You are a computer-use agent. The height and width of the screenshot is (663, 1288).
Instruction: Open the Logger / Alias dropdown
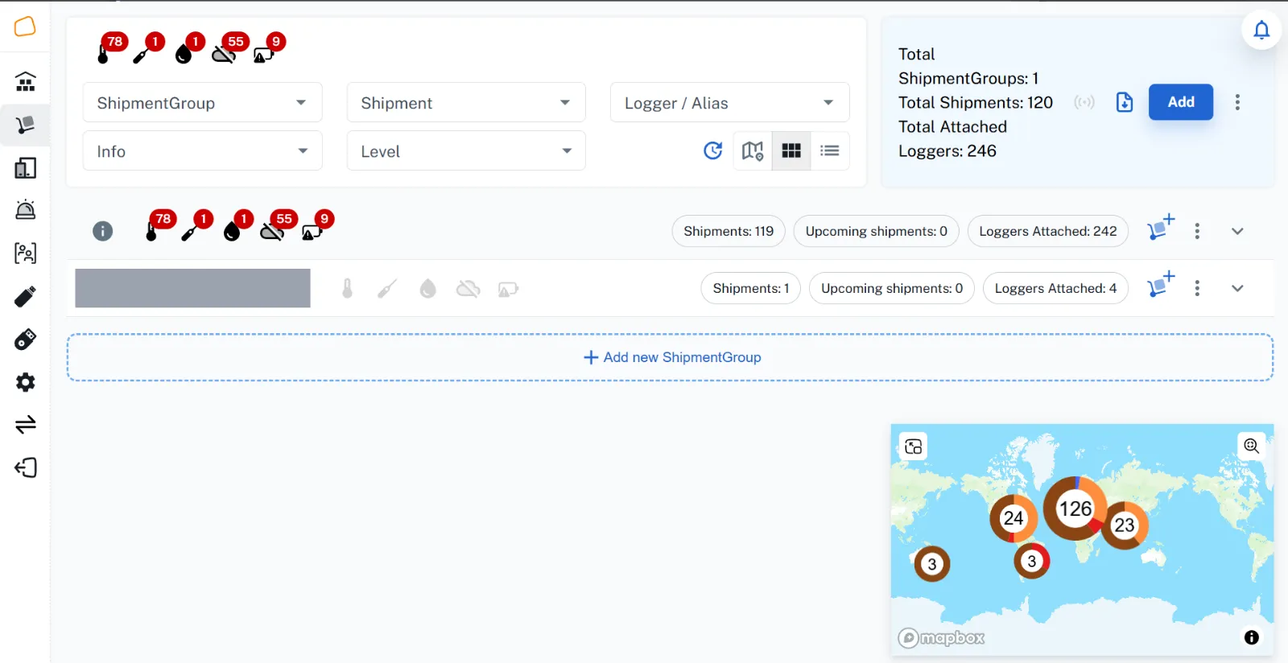[x=729, y=102]
